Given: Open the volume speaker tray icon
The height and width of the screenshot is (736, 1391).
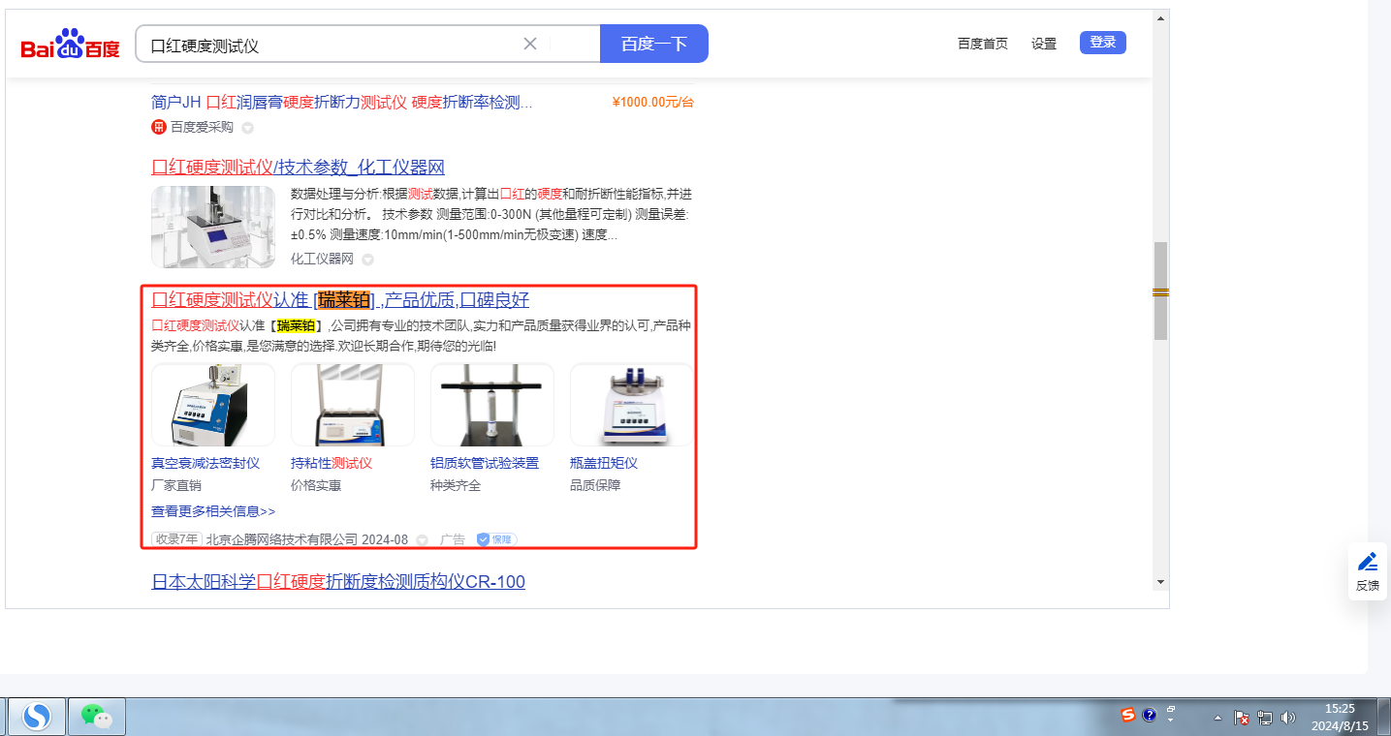Looking at the screenshot, I should [1288, 718].
